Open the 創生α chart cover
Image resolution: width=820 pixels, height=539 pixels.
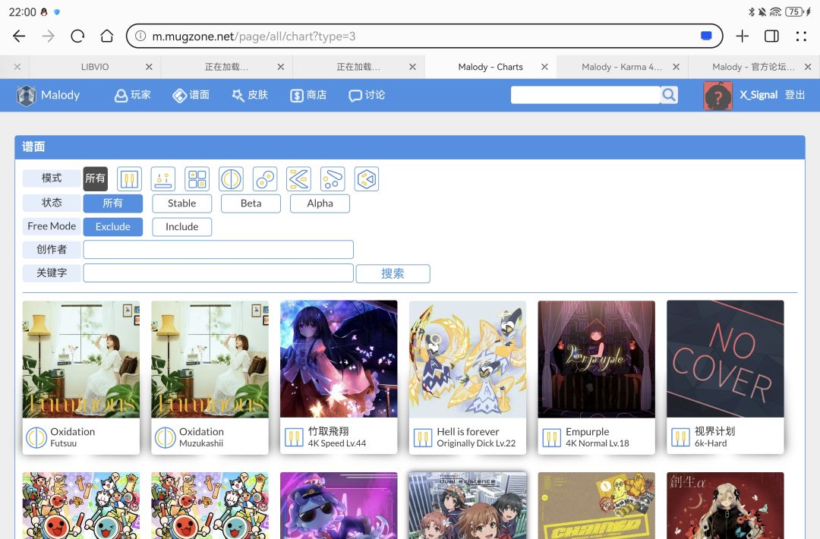coord(725,506)
